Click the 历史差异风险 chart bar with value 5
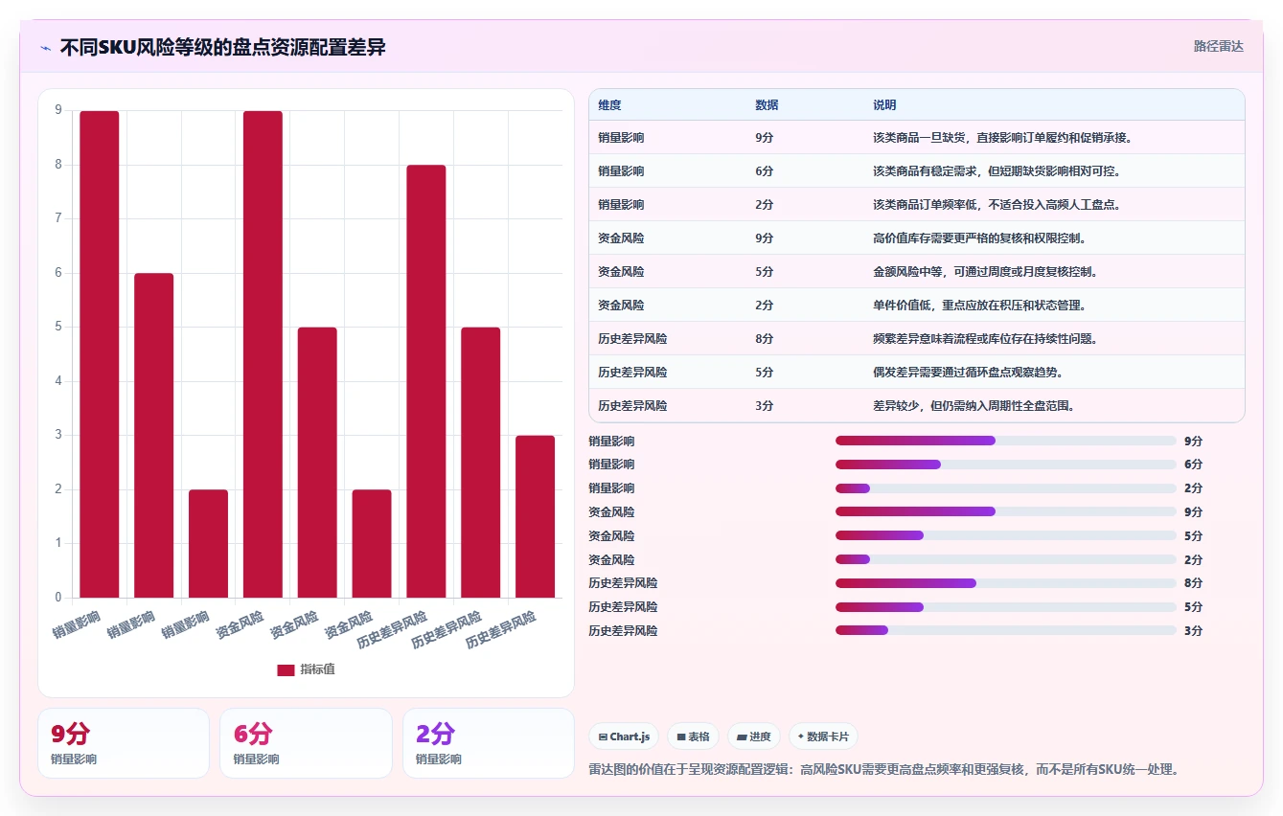 coord(481,463)
